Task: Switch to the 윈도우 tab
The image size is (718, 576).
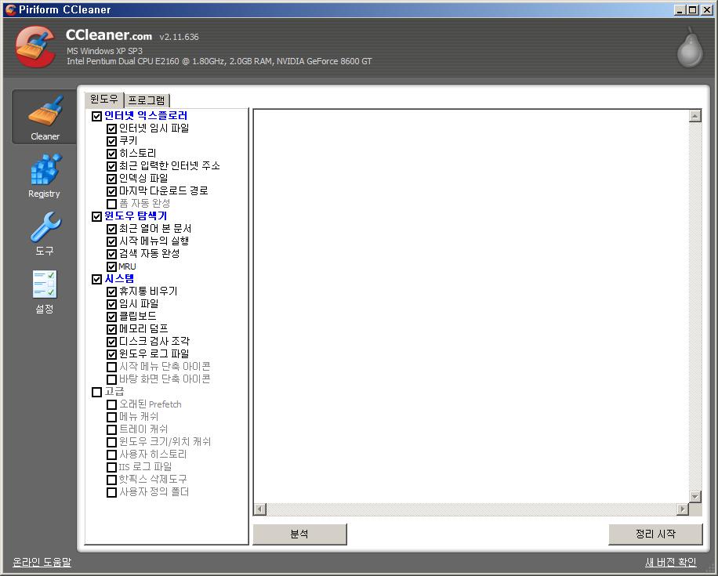Action: point(104,99)
